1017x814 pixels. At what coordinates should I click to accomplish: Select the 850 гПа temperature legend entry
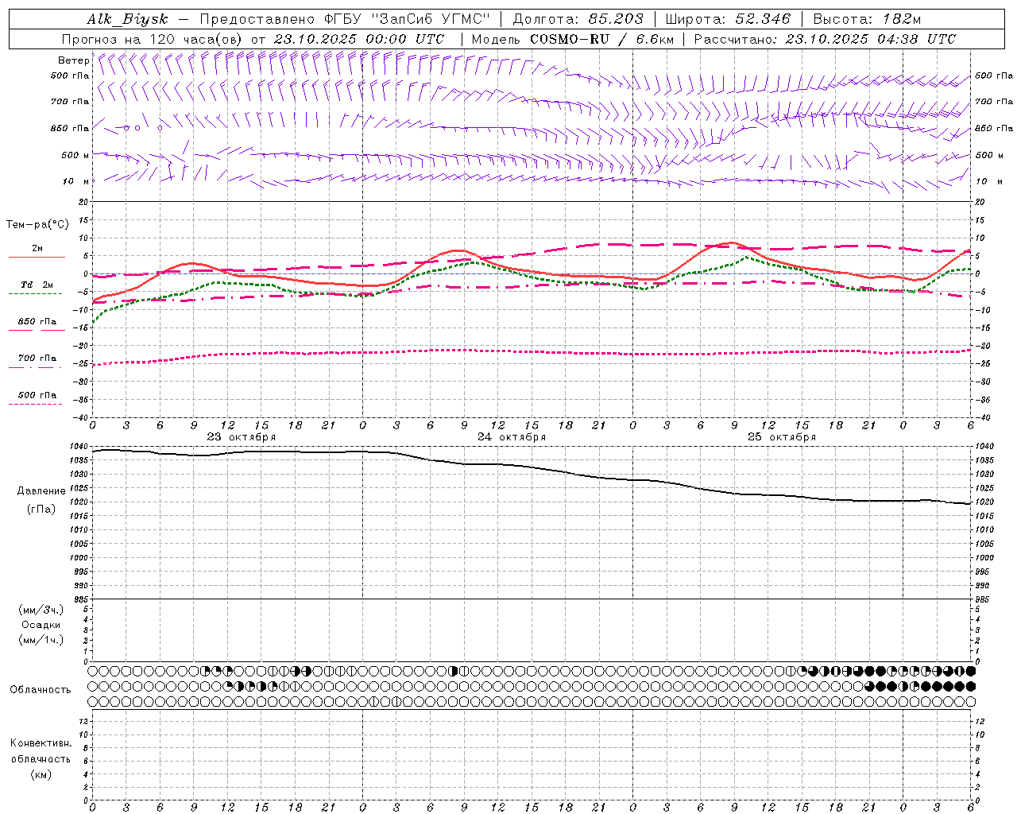(37, 322)
